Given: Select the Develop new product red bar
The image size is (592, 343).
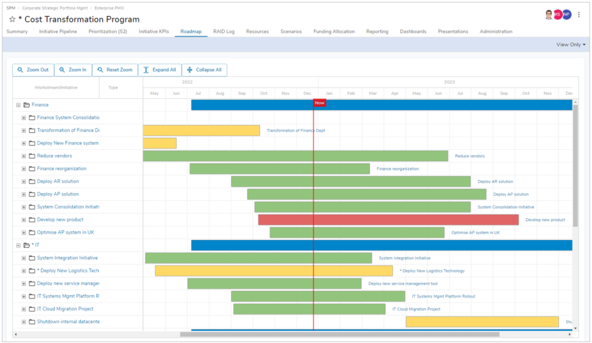Looking at the screenshot, I should (x=387, y=219).
